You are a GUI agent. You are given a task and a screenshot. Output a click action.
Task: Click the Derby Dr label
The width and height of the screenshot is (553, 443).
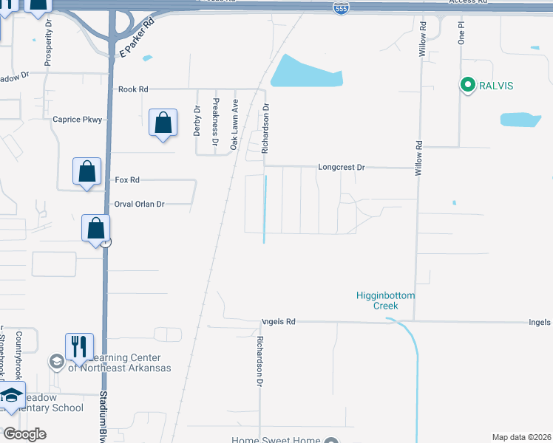(197, 121)
